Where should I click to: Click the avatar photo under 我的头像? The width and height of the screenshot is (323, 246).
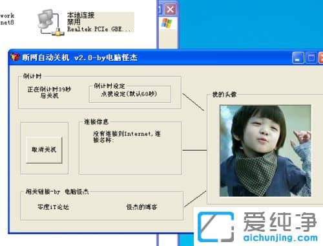(x=266, y=151)
